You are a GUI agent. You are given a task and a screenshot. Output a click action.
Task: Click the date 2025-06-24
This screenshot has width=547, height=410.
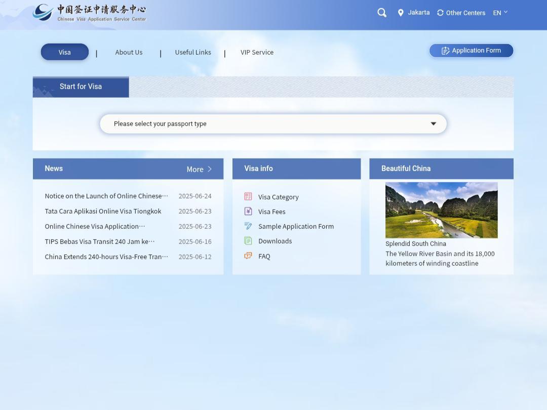tap(195, 196)
